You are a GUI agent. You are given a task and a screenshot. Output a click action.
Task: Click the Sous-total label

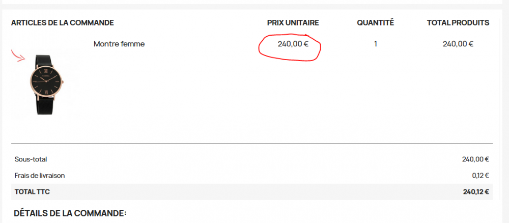click(31, 159)
